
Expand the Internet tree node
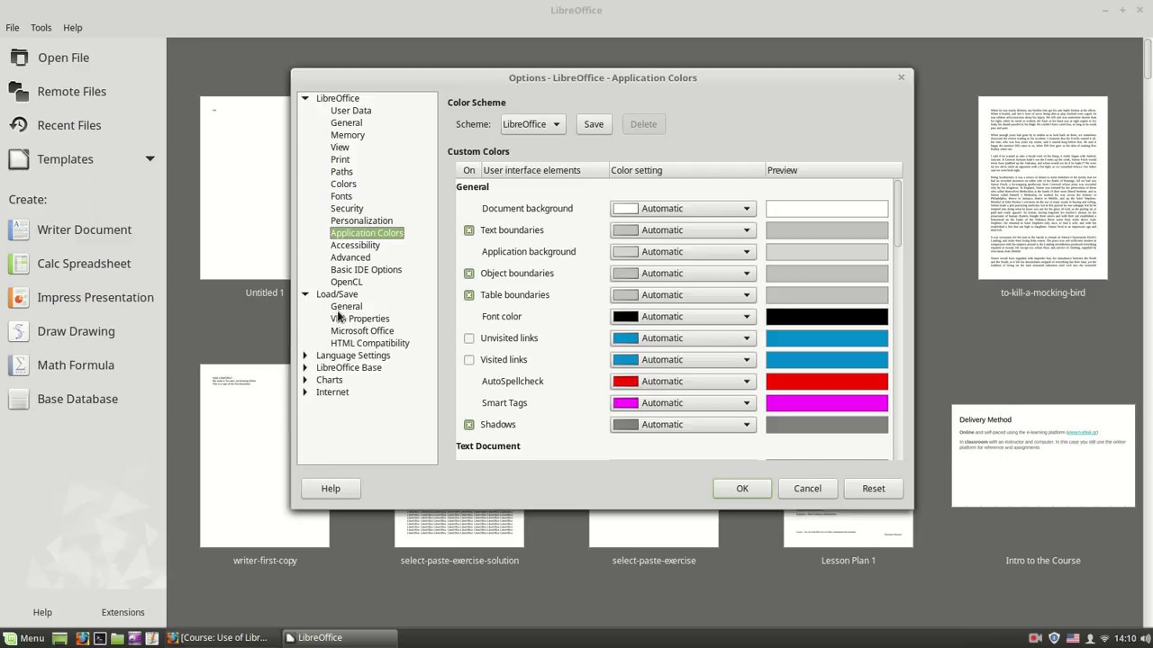(305, 392)
